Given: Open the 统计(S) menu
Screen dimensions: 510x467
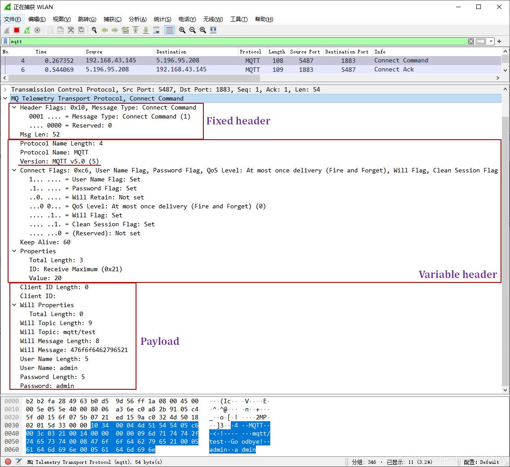Looking at the screenshot, I should [163, 19].
